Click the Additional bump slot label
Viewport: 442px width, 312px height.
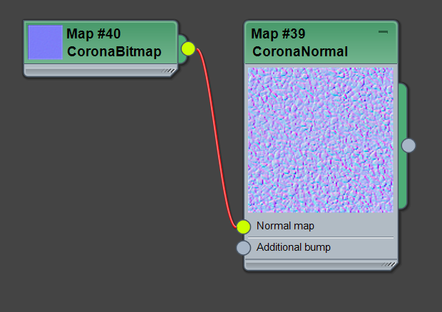pyautogui.click(x=294, y=247)
